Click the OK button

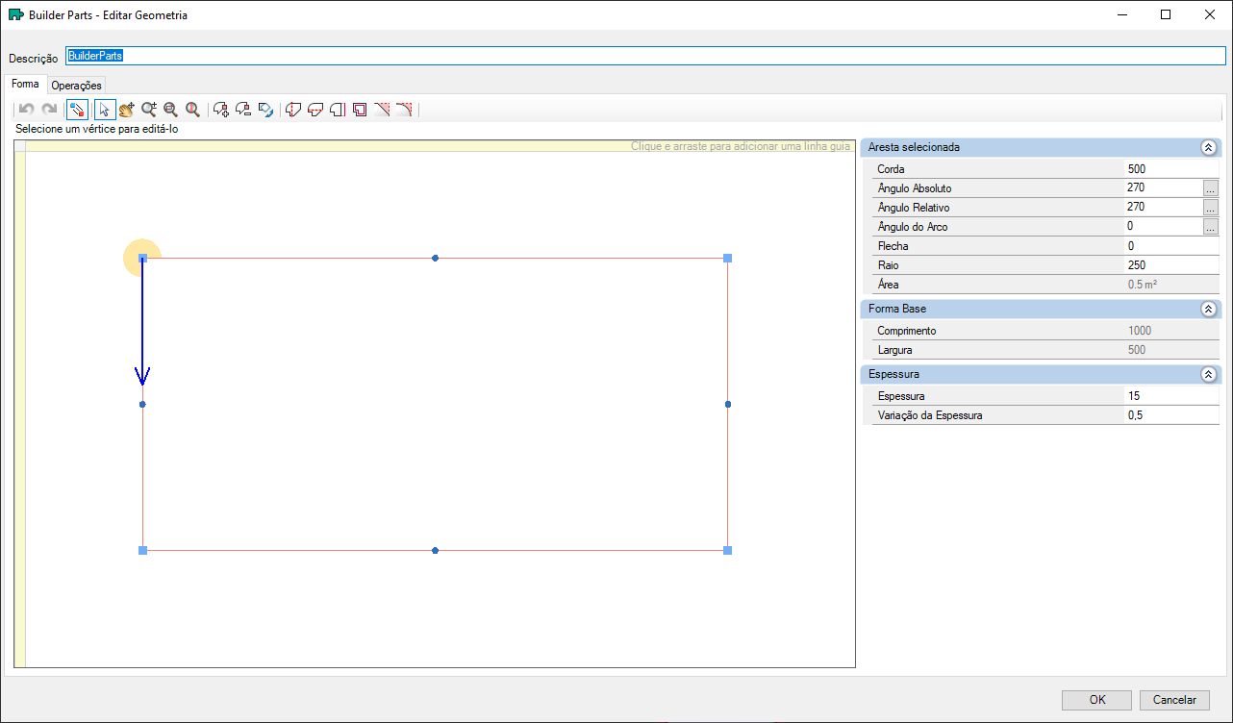[x=1096, y=700]
